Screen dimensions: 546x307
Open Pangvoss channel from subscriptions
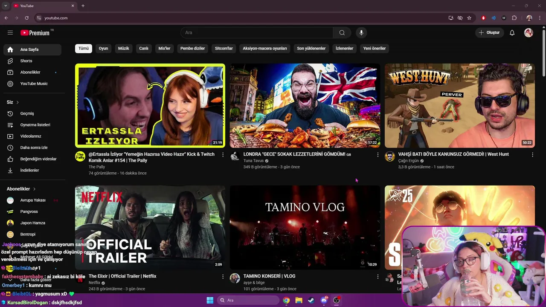point(32,211)
